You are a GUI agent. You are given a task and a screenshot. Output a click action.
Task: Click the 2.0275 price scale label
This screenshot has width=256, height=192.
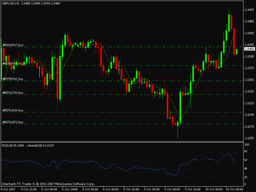(x=249, y=126)
